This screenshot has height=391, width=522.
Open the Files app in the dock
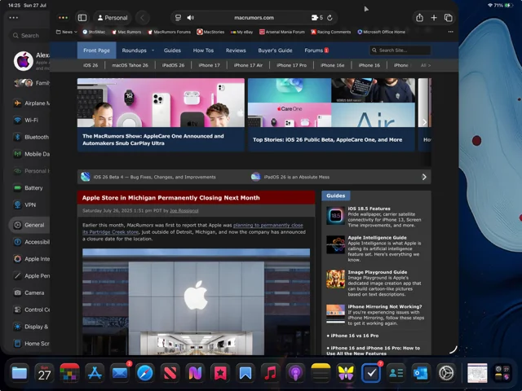point(20,373)
